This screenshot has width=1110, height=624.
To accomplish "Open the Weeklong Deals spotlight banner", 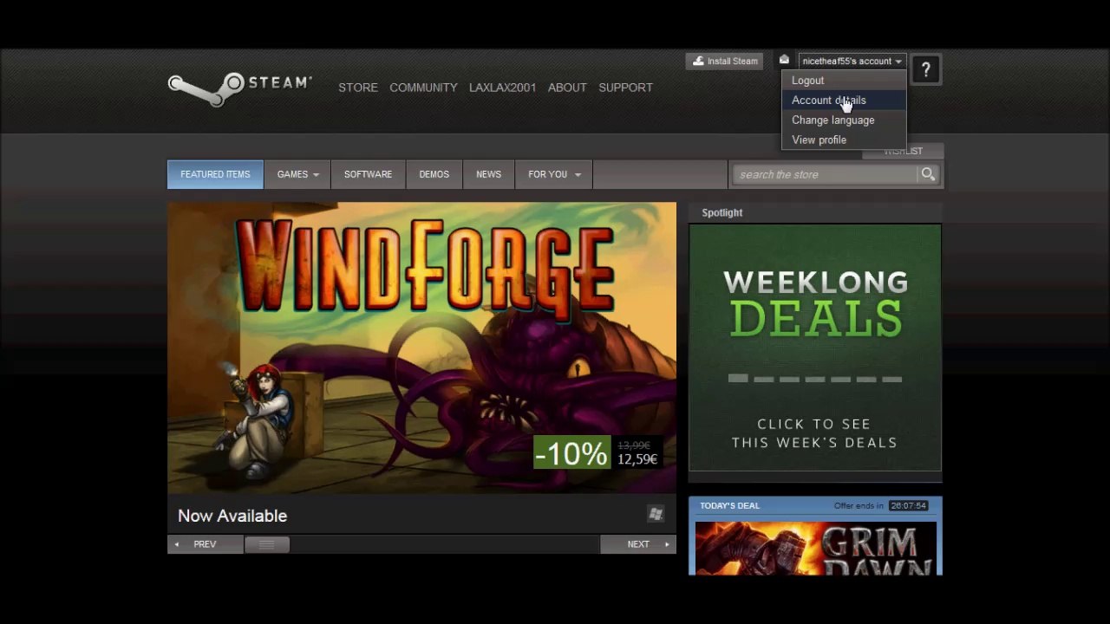I will (x=815, y=348).
